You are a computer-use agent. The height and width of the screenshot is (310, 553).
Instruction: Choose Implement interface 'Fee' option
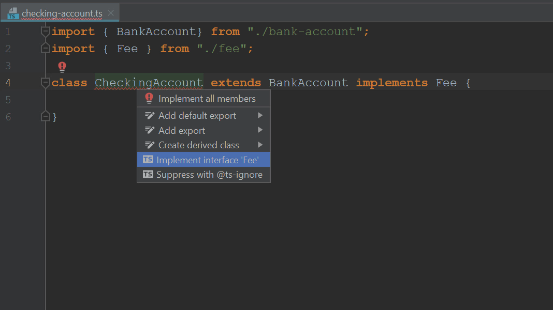pyautogui.click(x=204, y=160)
